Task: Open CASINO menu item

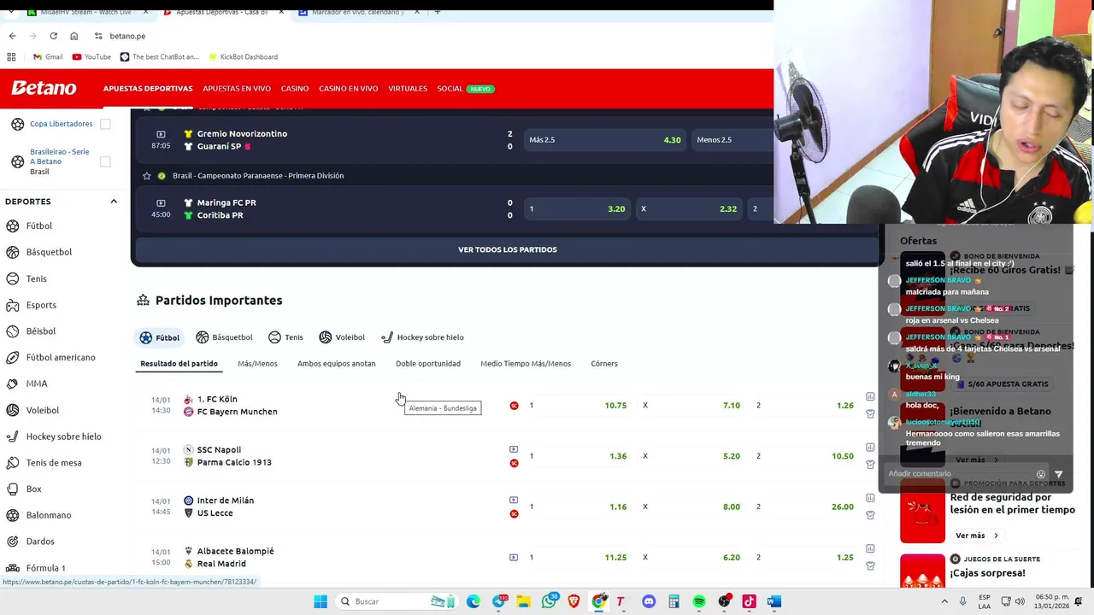Action: point(295,89)
